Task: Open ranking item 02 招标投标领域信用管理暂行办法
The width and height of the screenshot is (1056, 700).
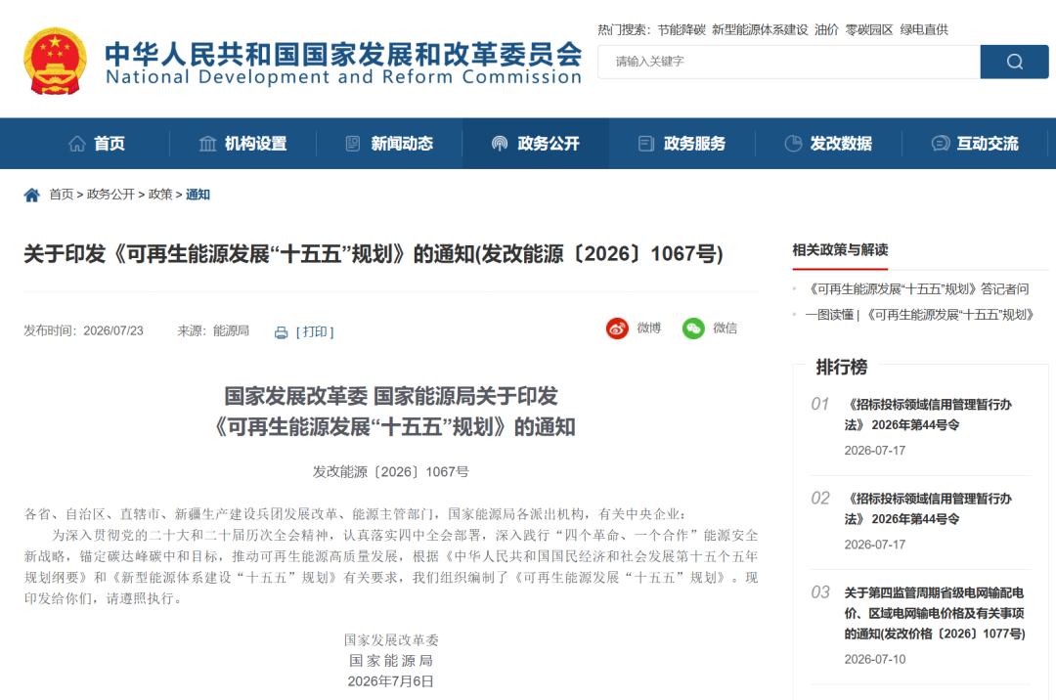Action: (928, 508)
